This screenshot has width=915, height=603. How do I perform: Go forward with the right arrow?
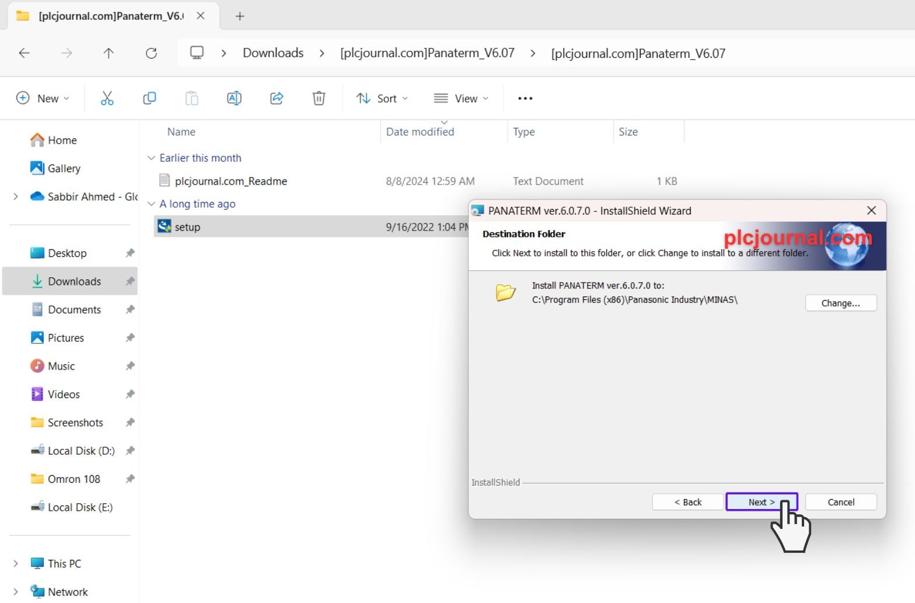pyautogui.click(x=67, y=53)
